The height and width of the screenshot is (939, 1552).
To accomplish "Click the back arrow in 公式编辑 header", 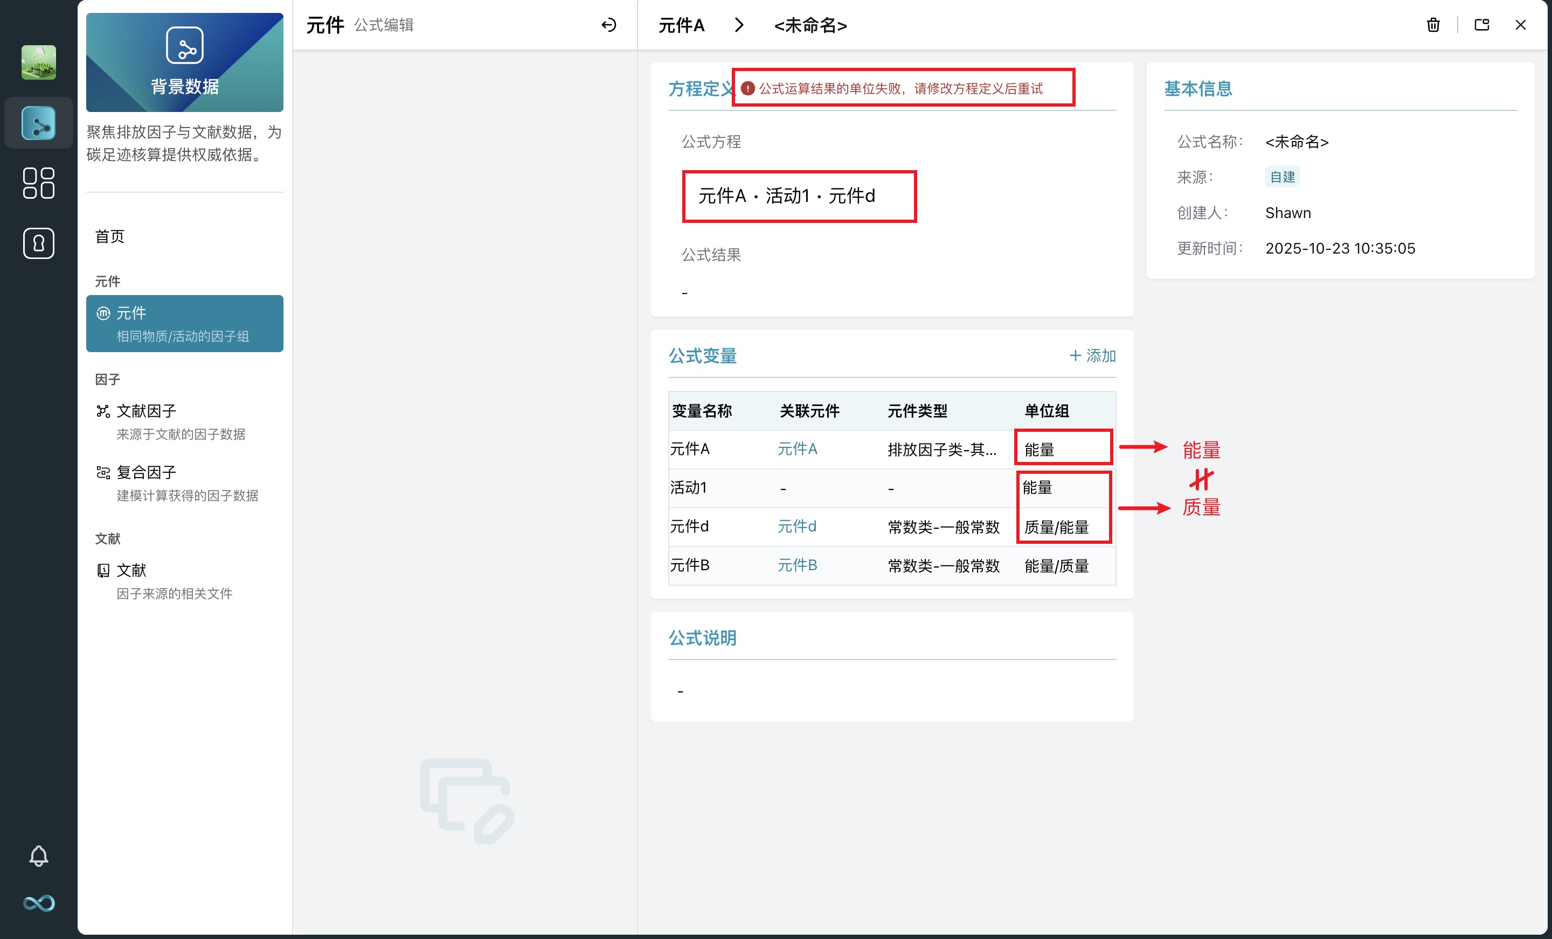I will [x=608, y=25].
